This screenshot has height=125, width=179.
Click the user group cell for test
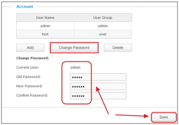pyautogui.click(x=103, y=34)
